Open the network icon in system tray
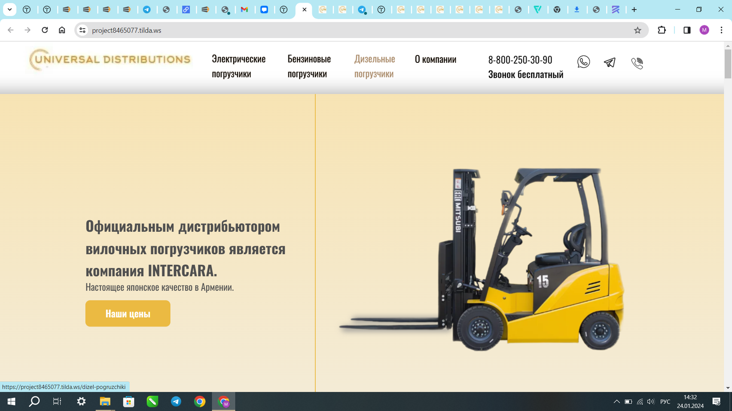 coord(640,402)
